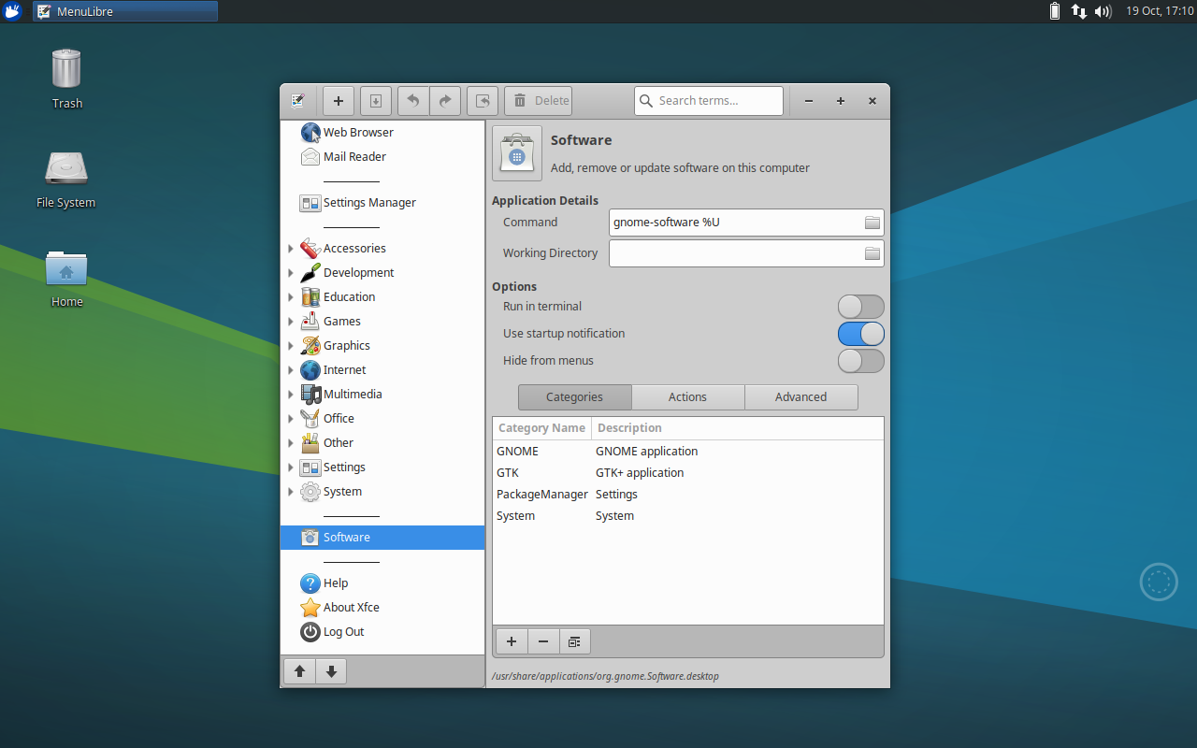
Task: Add a new category with the plus icon
Action: pyautogui.click(x=512, y=641)
